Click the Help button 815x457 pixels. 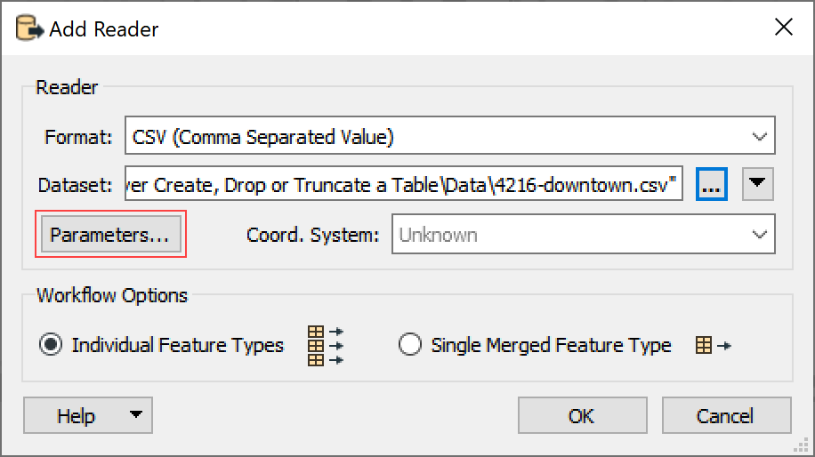[76, 415]
